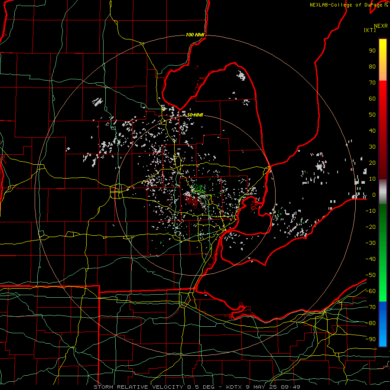
Task: Click the -10 value on velocity scale
Action: tap(370, 211)
